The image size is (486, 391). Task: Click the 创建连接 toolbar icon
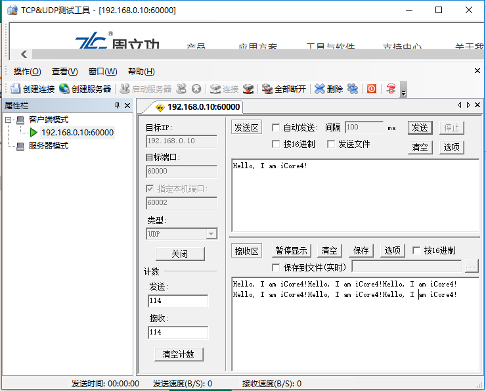coord(15,89)
